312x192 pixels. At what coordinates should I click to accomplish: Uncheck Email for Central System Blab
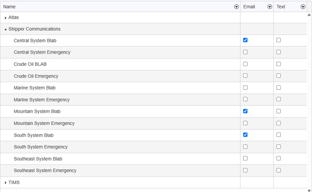click(x=245, y=40)
